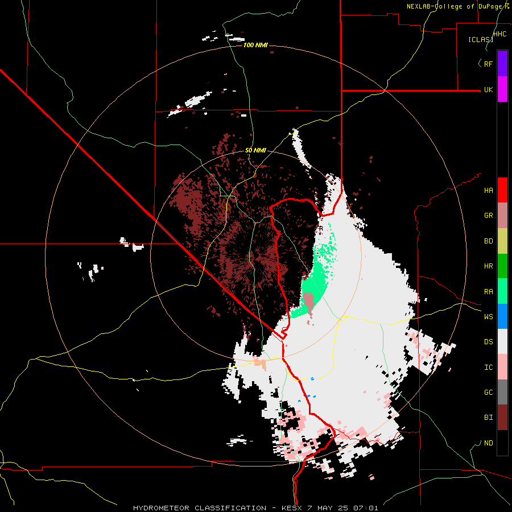This screenshot has width=512, height=512.
Task: Click the WS wet snow blue swatch
Action: tap(502, 316)
